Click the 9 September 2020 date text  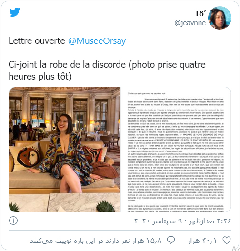[158, 221]
